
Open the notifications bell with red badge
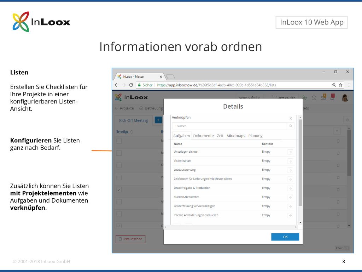[x=332, y=97]
